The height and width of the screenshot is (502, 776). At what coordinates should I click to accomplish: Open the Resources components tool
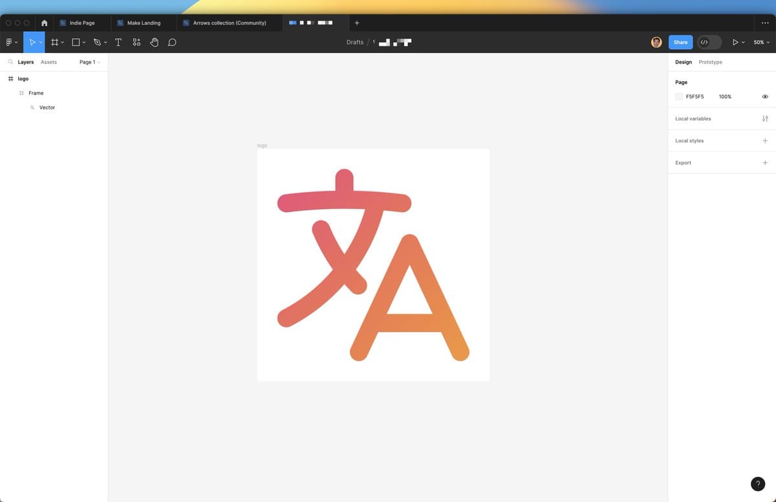pos(136,42)
